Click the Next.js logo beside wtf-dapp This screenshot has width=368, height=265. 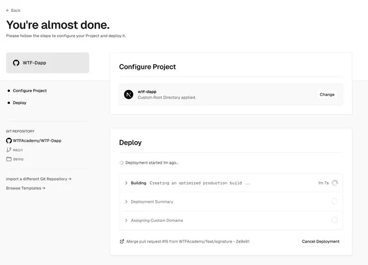[129, 95]
